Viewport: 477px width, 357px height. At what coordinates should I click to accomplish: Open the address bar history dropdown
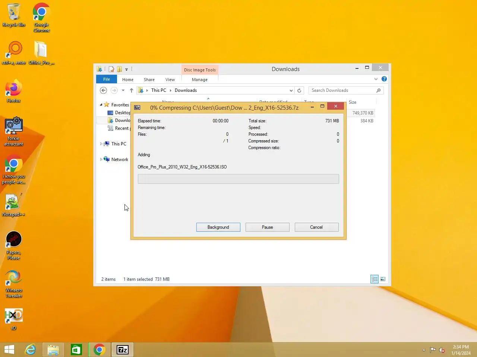point(291,90)
